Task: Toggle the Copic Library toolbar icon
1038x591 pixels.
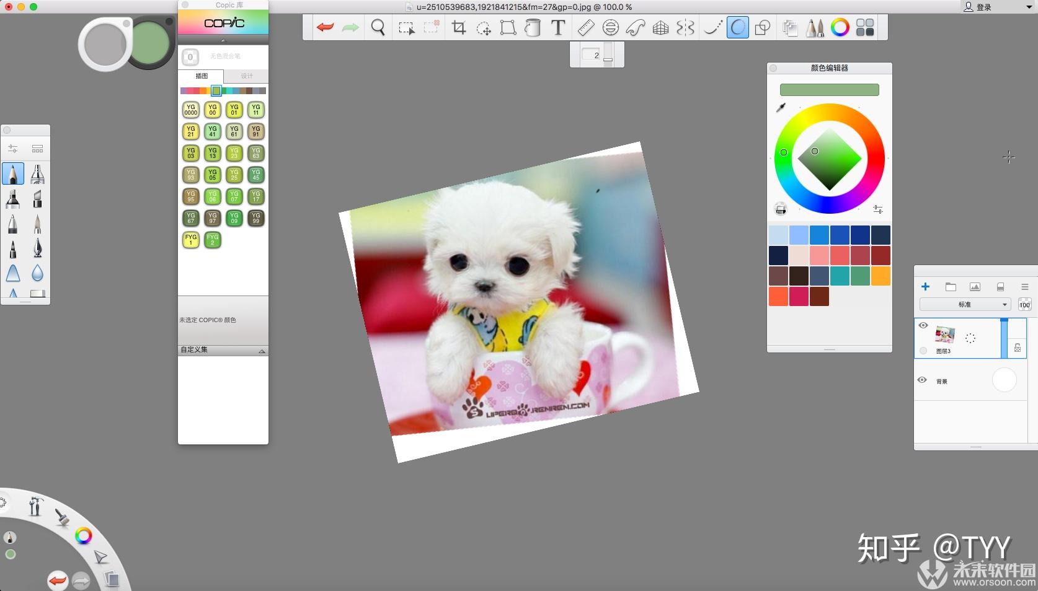Action: click(865, 27)
